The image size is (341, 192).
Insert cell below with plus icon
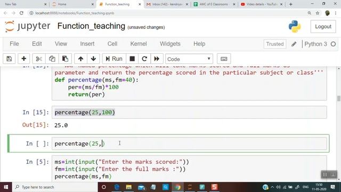coord(23,59)
